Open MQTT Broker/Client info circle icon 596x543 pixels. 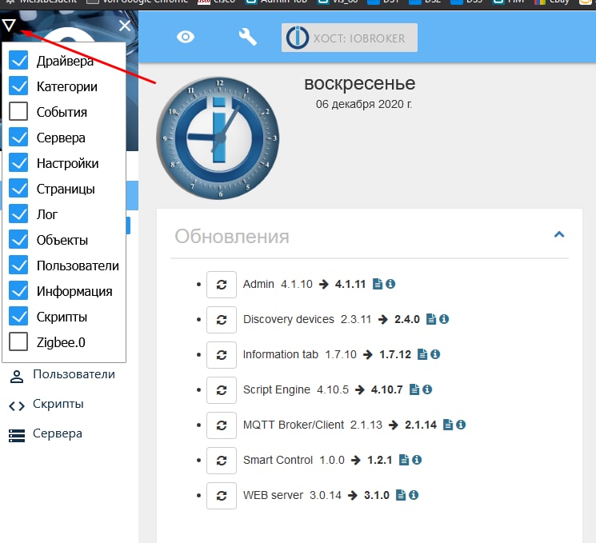pos(461,425)
